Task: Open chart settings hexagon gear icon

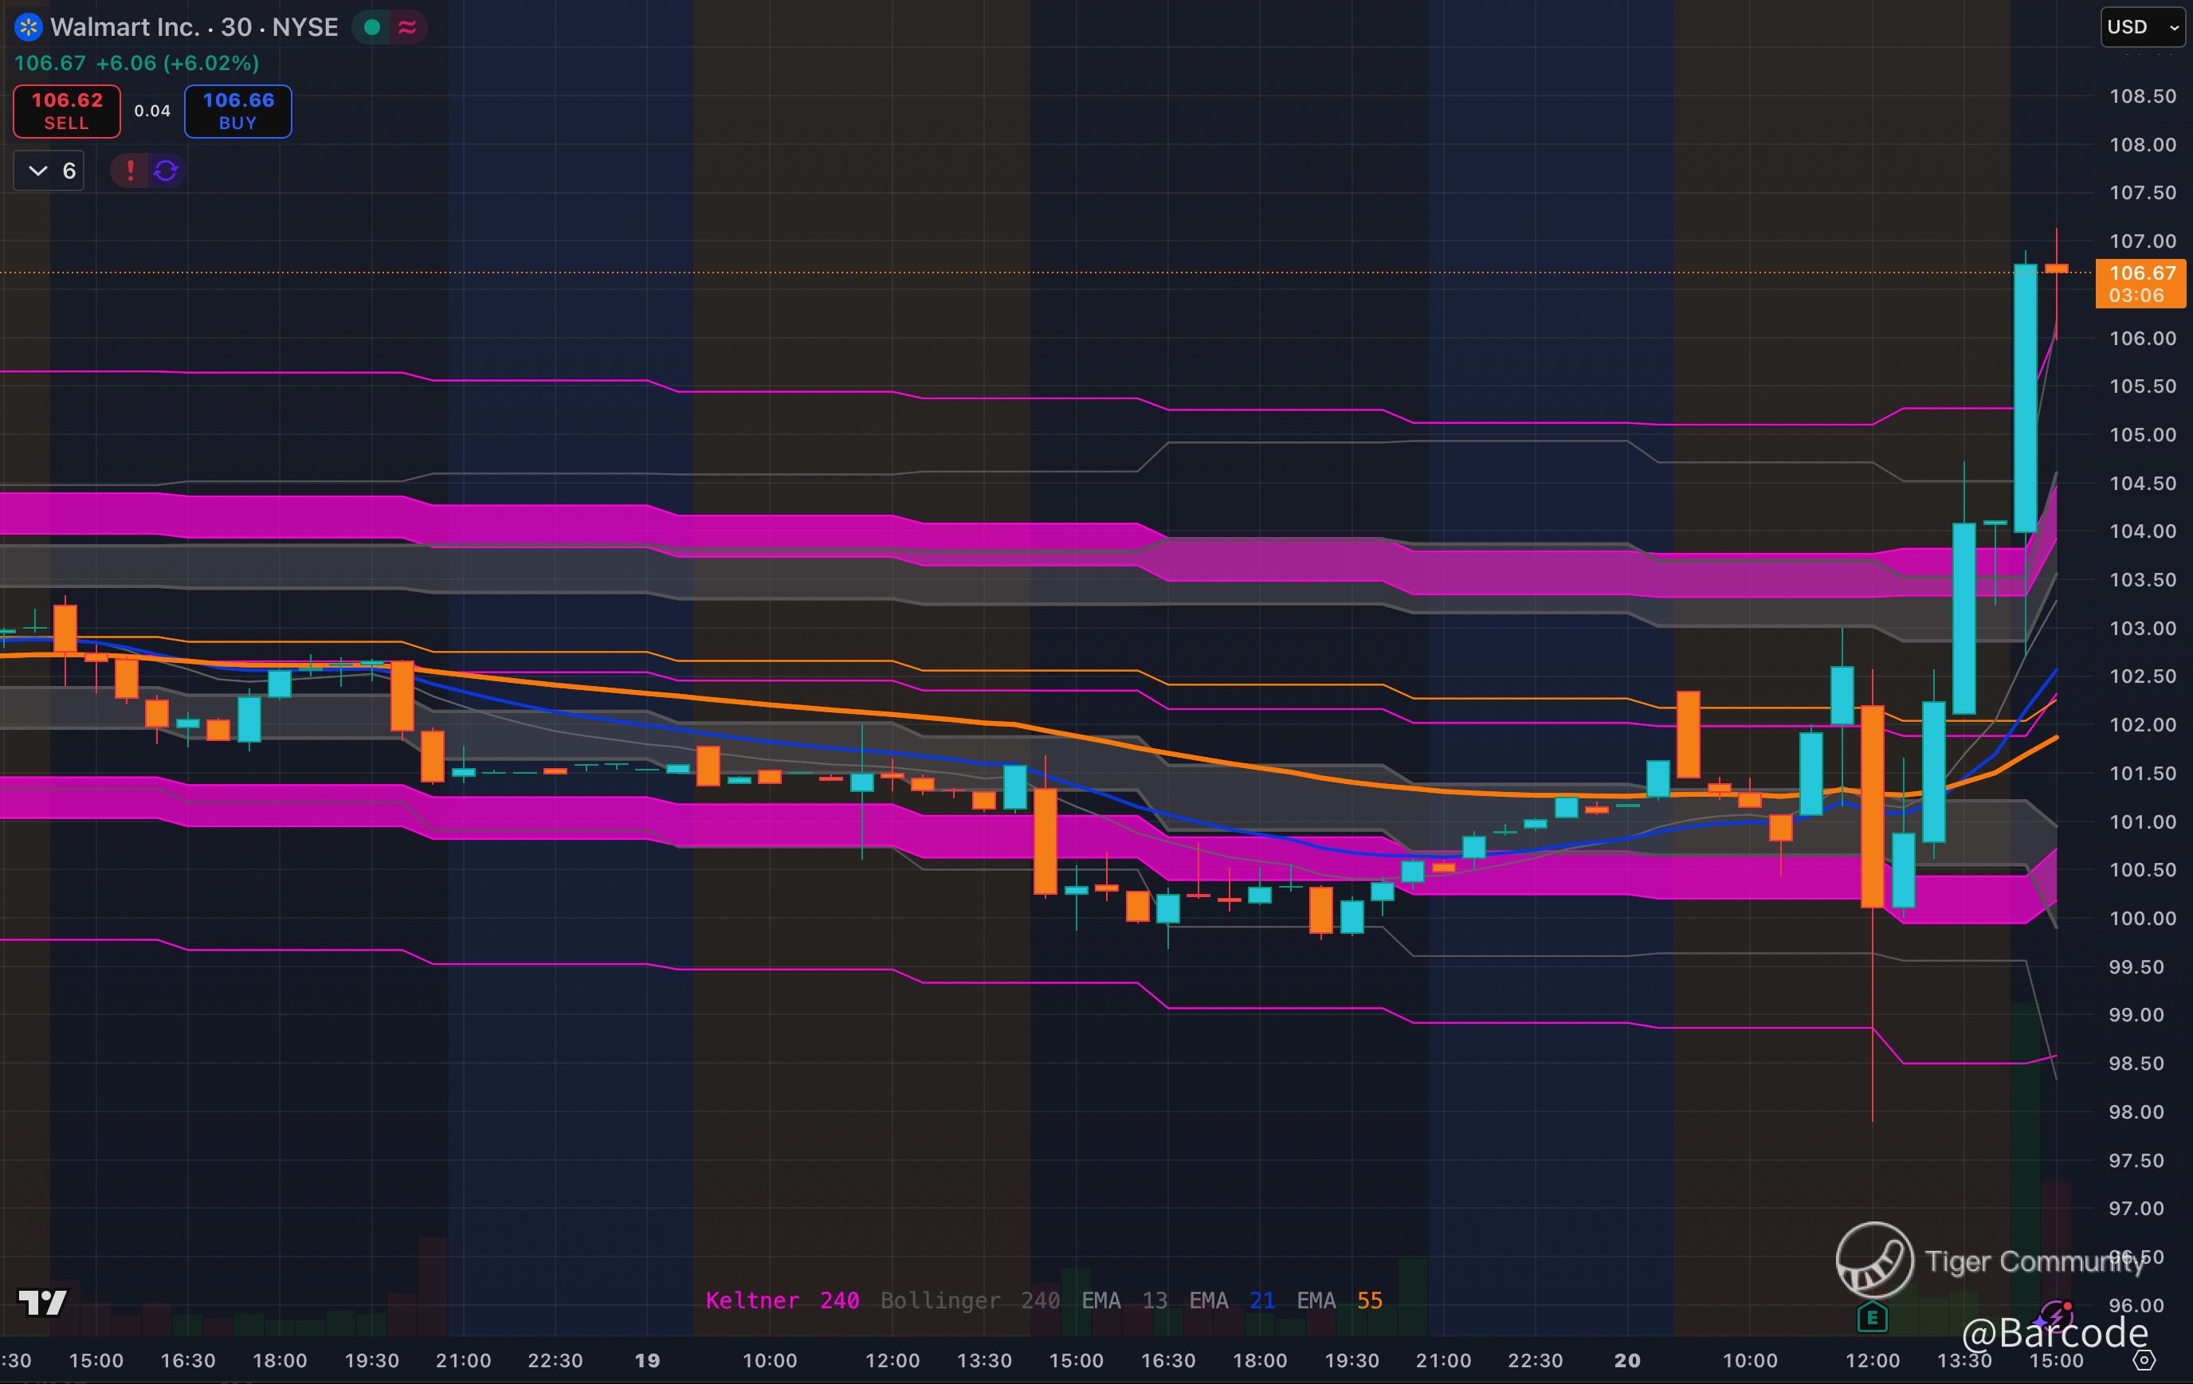Action: click(x=2144, y=1360)
